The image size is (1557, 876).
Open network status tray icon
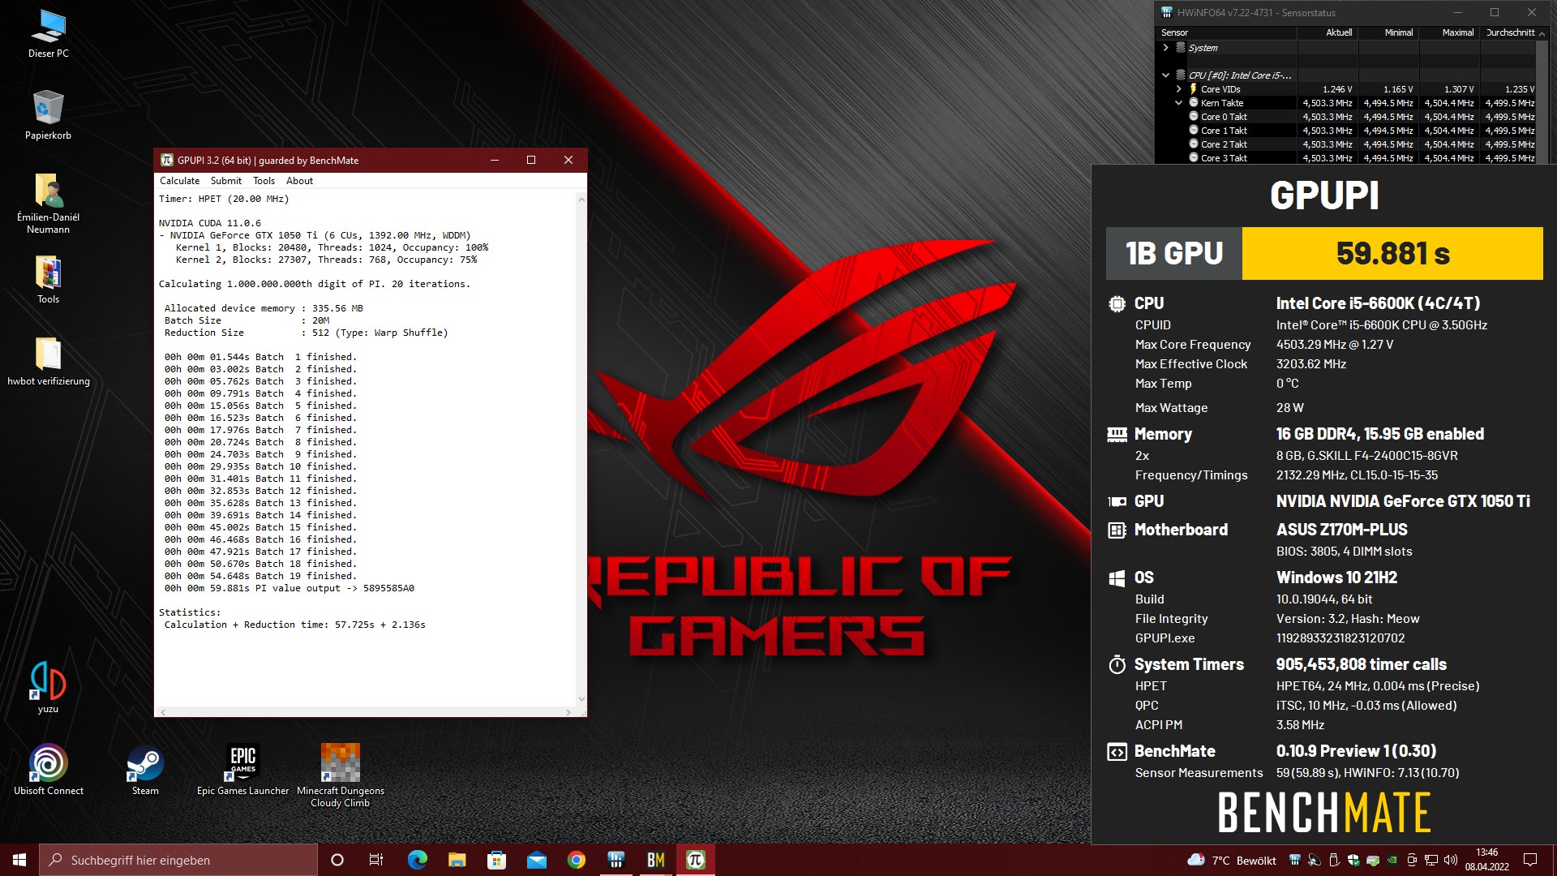pos(1431,860)
